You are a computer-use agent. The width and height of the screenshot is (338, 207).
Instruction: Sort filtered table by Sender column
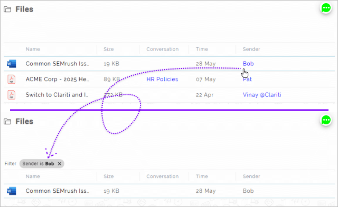click(x=251, y=176)
